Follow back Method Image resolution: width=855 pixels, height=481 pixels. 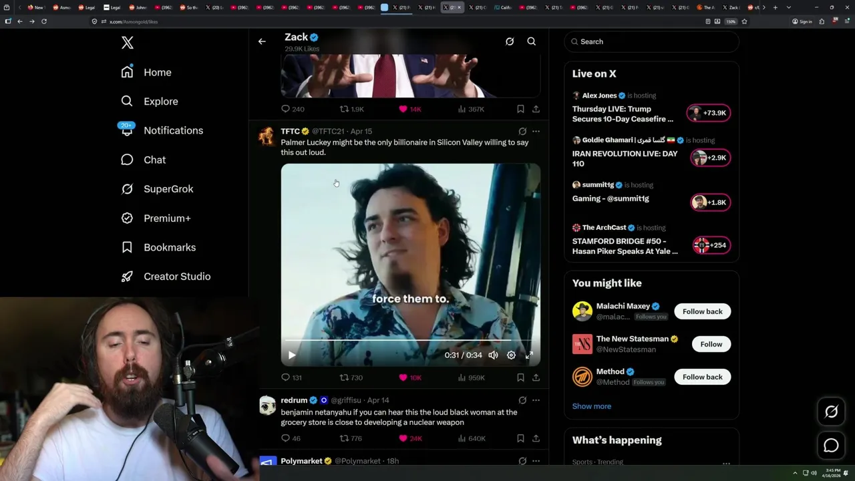[x=703, y=377]
